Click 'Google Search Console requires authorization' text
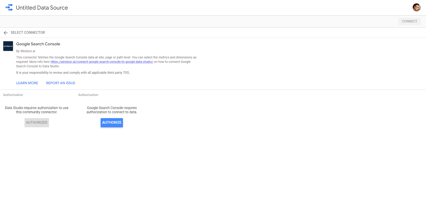This screenshot has height=197, width=426. (112, 110)
